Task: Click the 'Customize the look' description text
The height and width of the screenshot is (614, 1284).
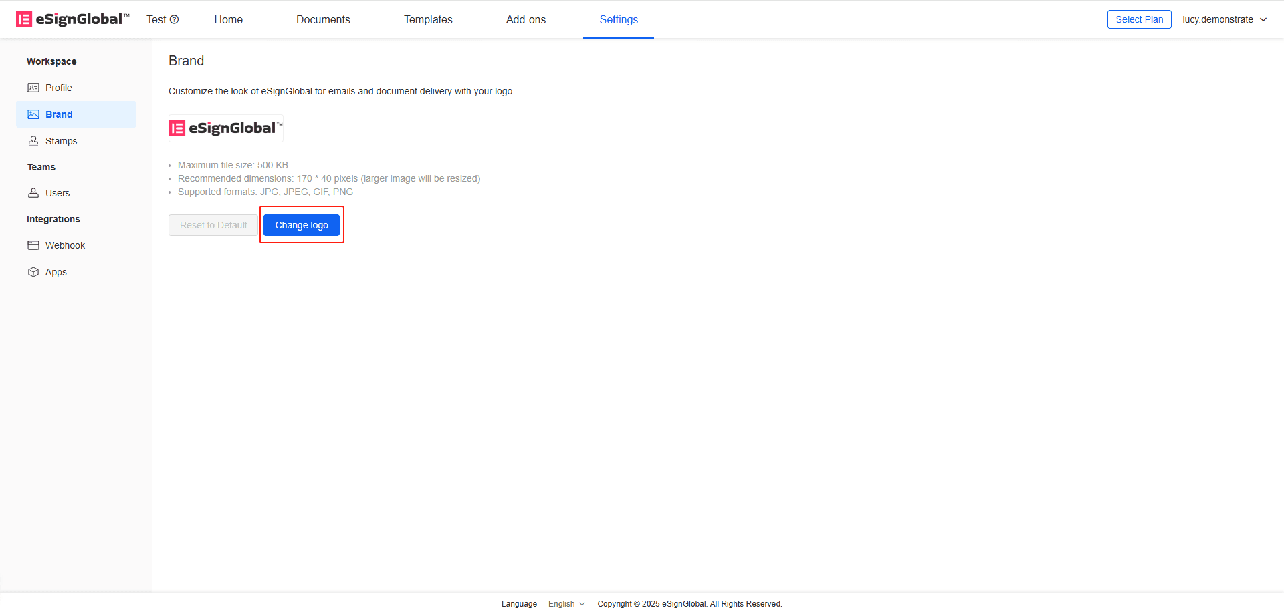Action: [342, 91]
